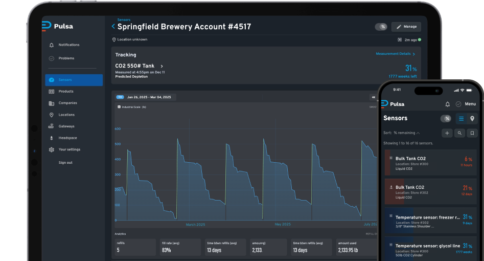The width and height of the screenshot is (484, 261).
Task: Open the Measurement Details link
Action: click(x=396, y=54)
